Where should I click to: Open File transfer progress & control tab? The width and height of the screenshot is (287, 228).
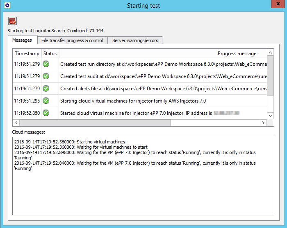tap(72, 40)
